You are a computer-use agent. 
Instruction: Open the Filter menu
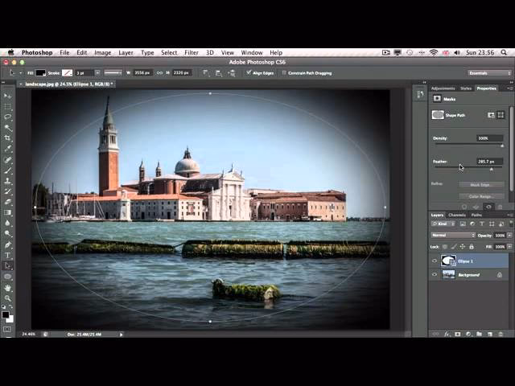coord(192,52)
